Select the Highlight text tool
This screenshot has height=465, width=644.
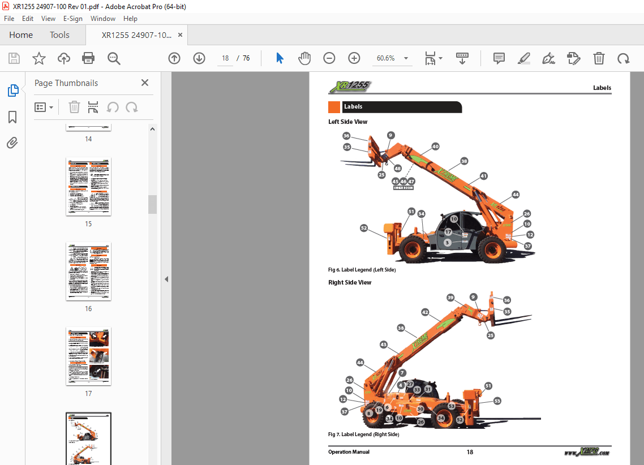click(523, 58)
